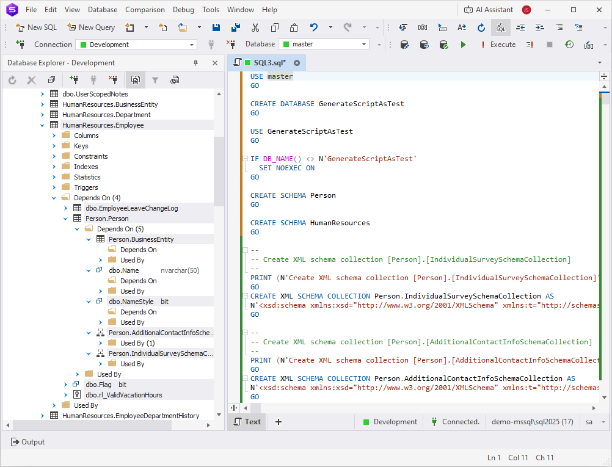Click 'demo-mssql\sql2025 (17)' in status bar
The height and width of the screenshot is (467, 612).
[x=533, y=422]
